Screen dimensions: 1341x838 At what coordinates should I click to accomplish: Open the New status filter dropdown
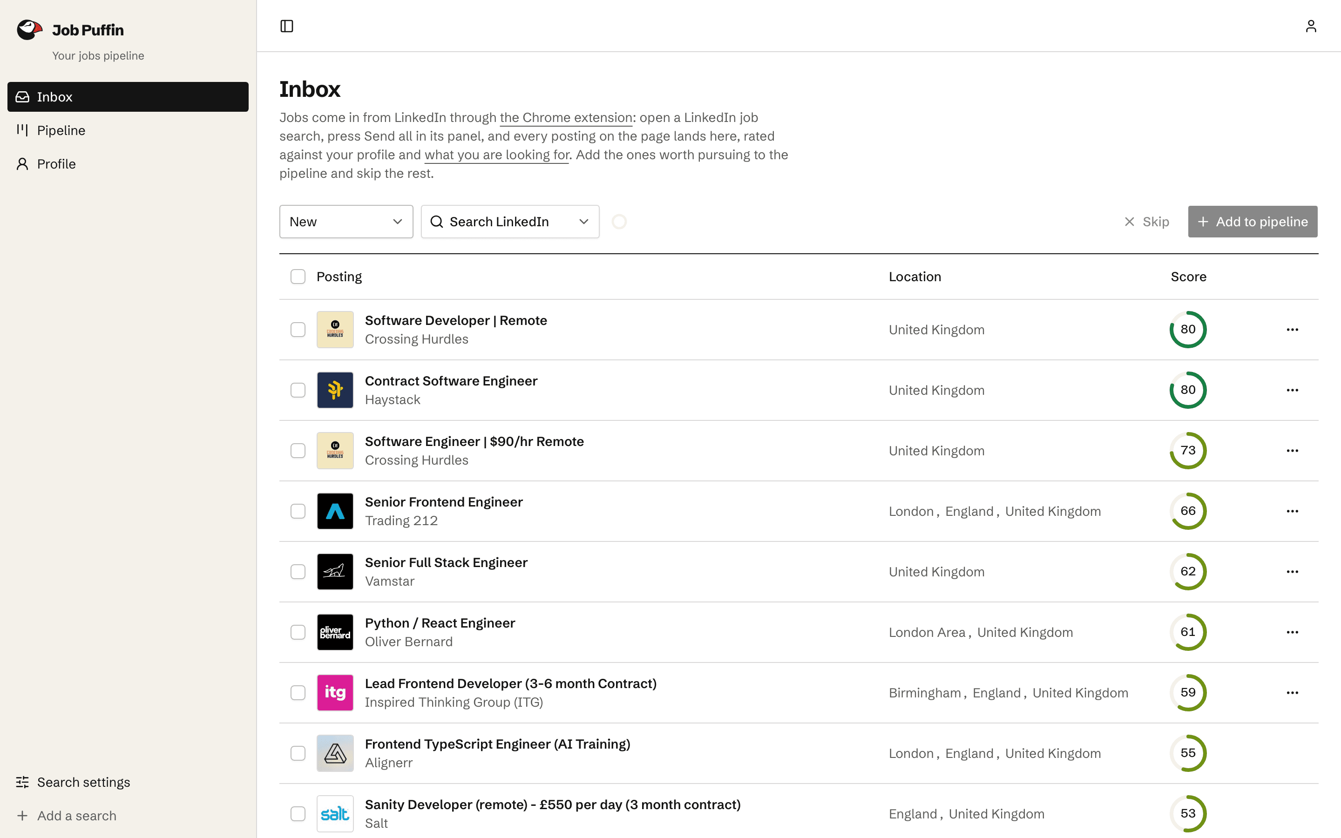pos(346,222)
